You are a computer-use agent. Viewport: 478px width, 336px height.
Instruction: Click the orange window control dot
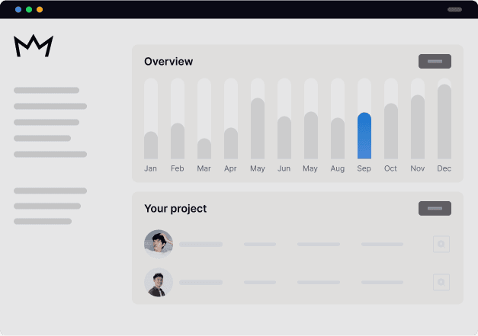(40, 9)
